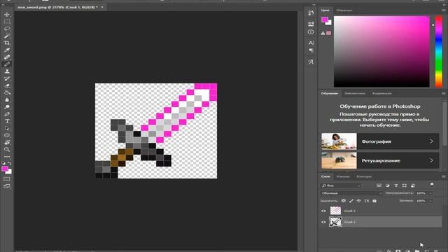Viewport: 448px width, 252px height.
Task: Open the layer fill dropdown arrow
Action: click(x=430, y=201)
